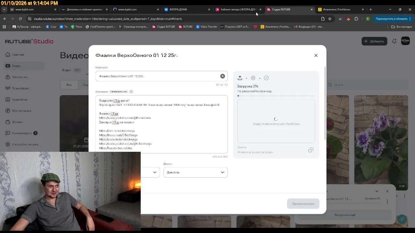The height and width of the screenshot is (233, 415).
Task: Close the Студия RUTUBE tab
Action: coord(312,9)
